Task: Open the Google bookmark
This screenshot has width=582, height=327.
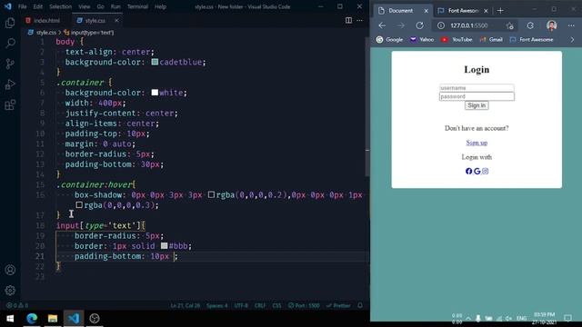Action: coord(389,39)
